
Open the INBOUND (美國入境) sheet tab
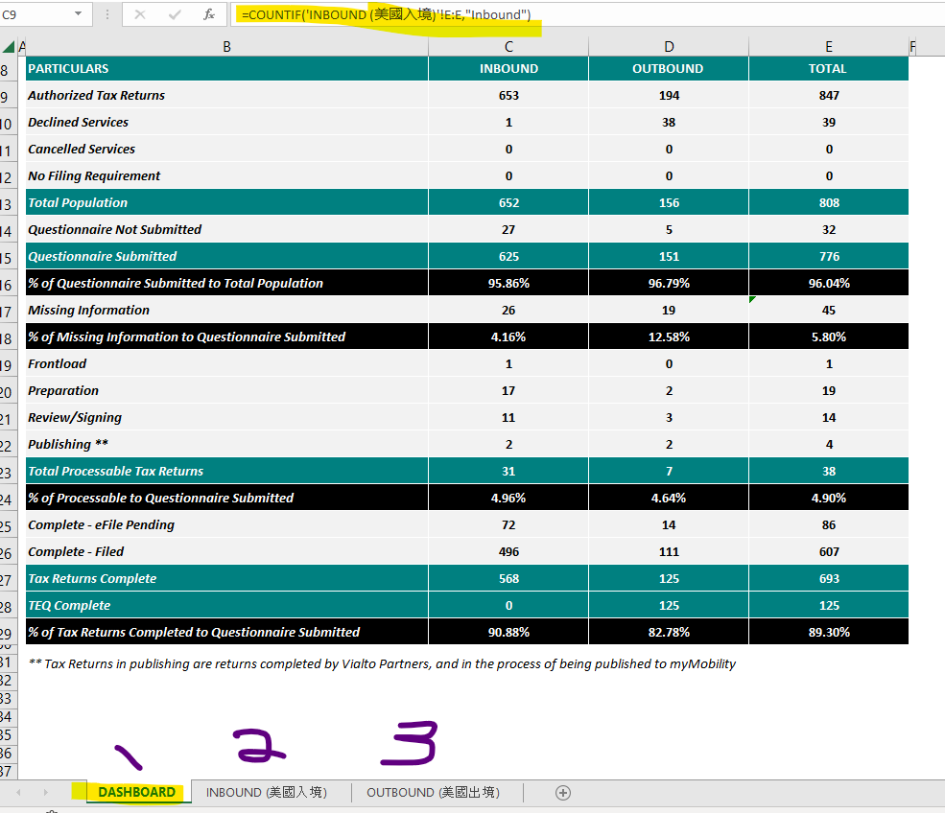tap(266, 793)
